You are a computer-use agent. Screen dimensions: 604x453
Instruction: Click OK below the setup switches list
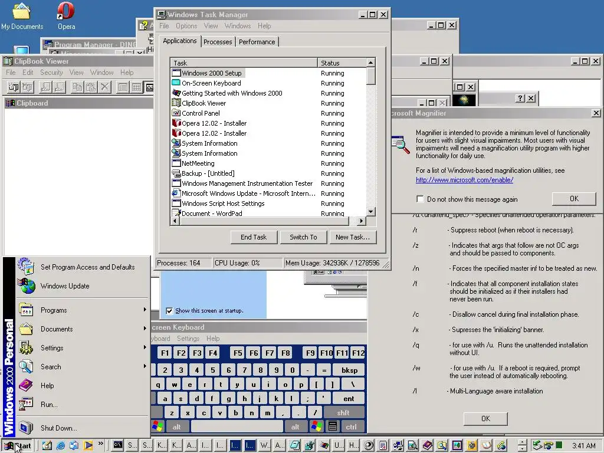(485, 419)
